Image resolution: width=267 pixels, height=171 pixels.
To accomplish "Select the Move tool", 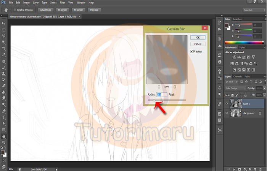I will (3, 24).
